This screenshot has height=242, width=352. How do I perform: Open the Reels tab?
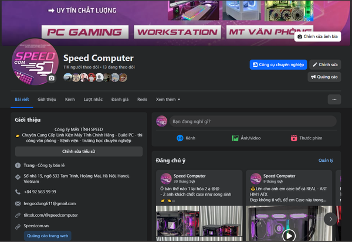pos(142,100)
